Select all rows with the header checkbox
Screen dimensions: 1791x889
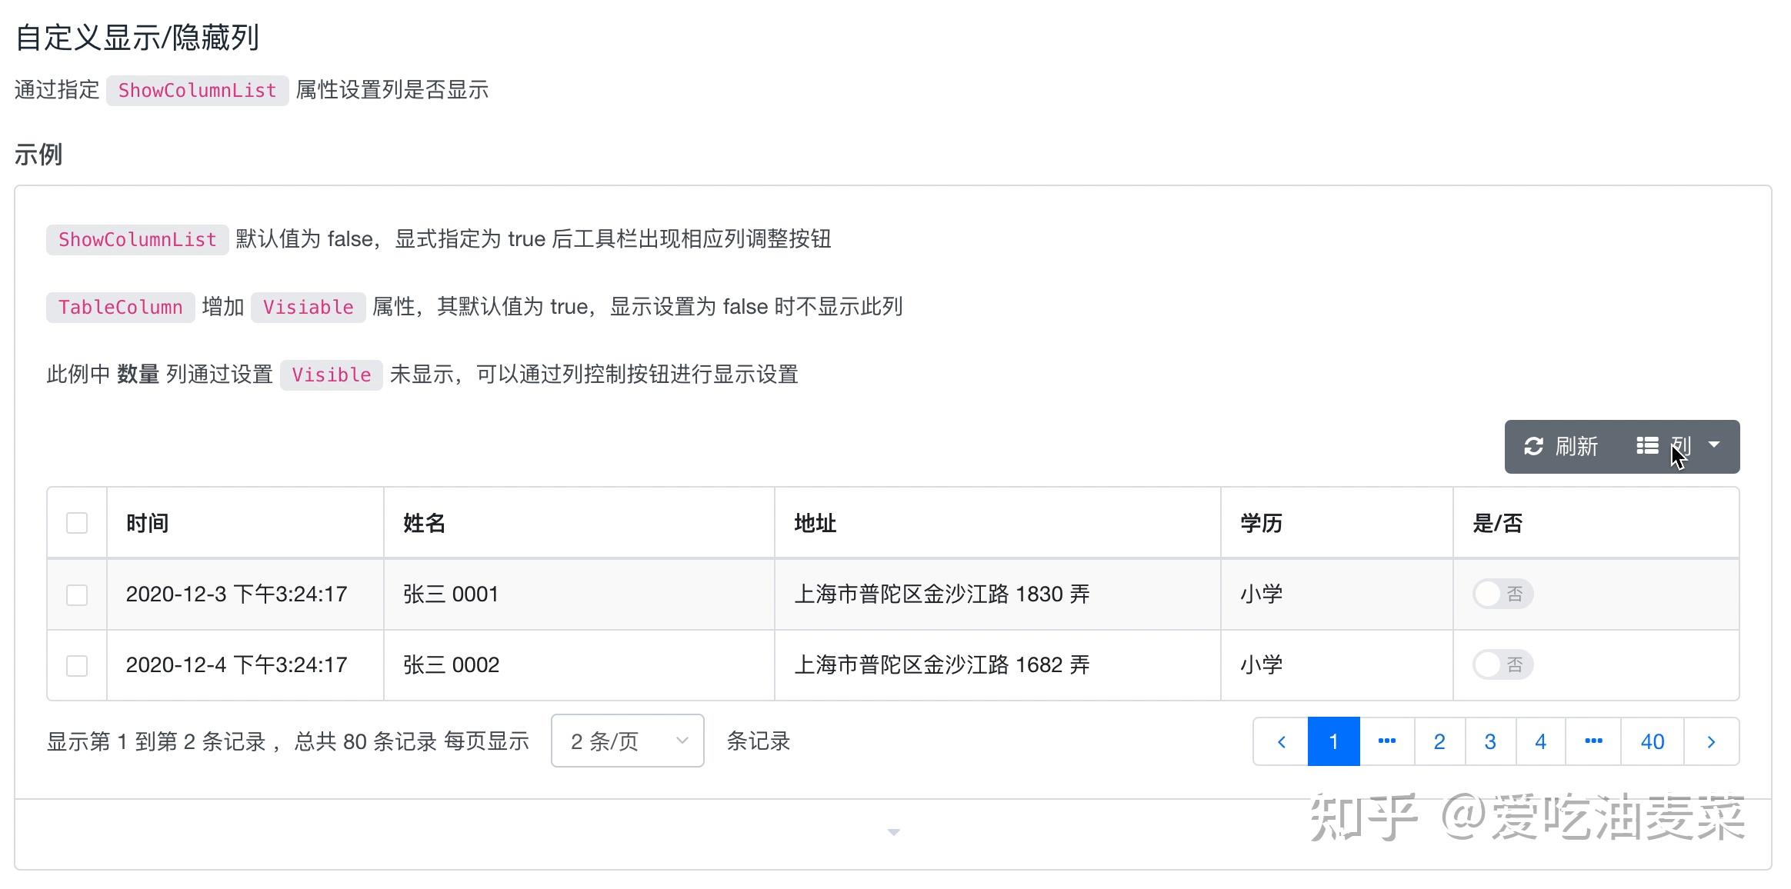click(x=76, y=523)
